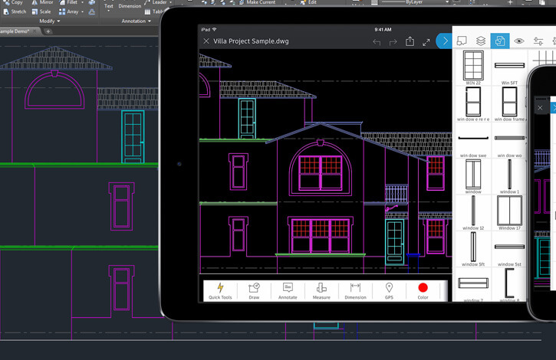Click the Table tool in Annotation panel
556x360 pixels.
click(x=153, y=11)
